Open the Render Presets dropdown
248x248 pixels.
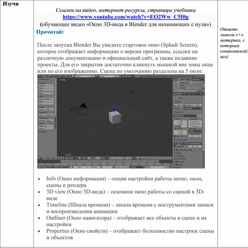[185, 116]
